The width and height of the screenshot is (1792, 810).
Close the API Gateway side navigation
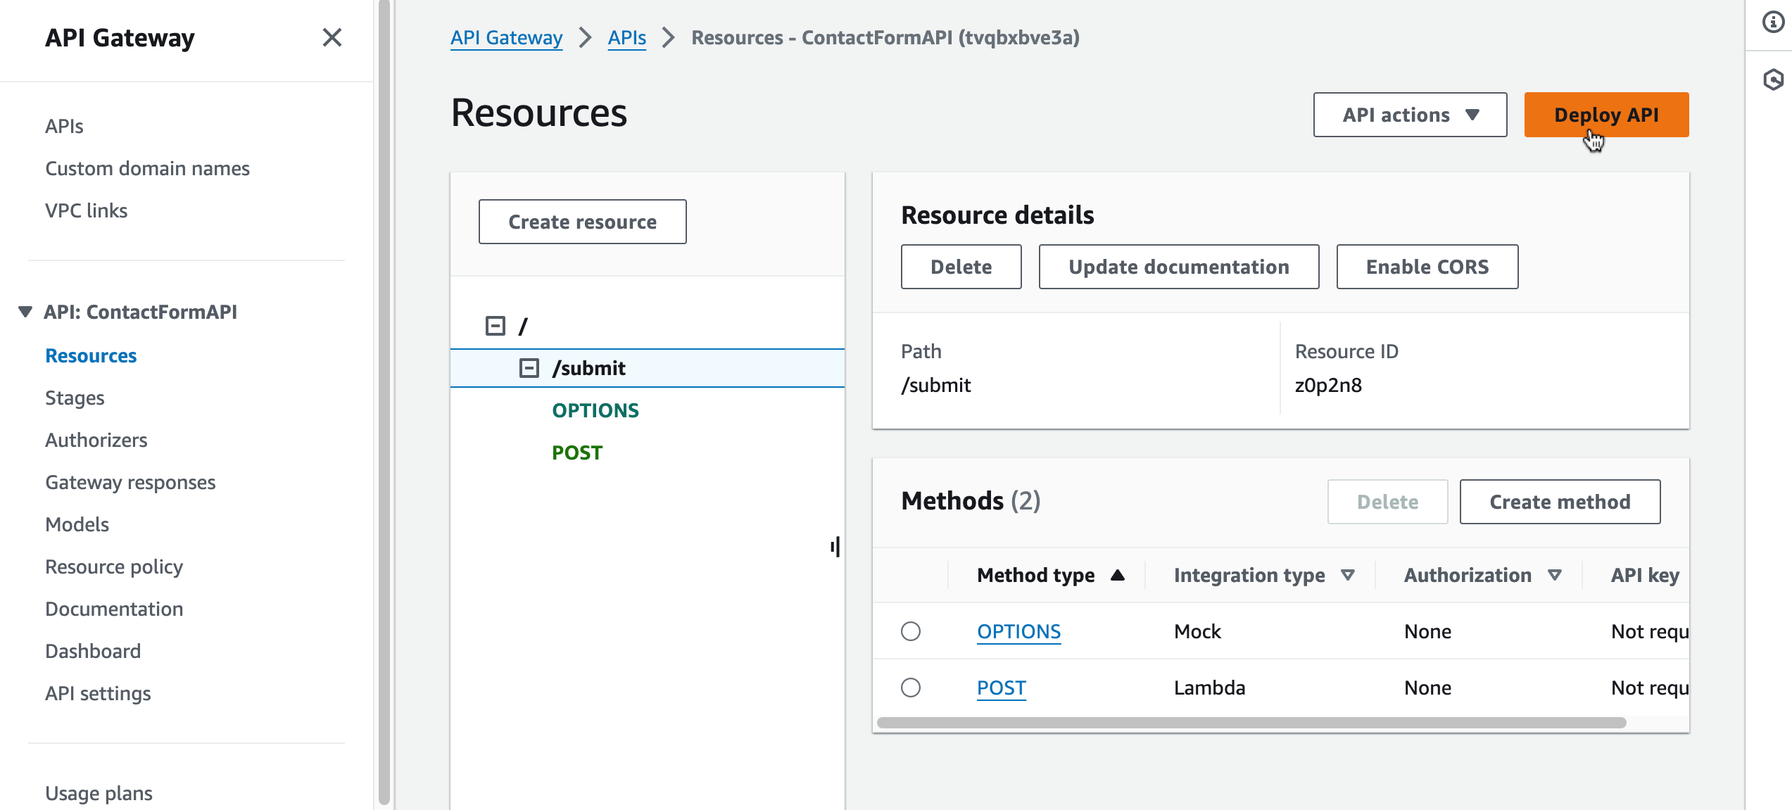click(x=332, y=37)
